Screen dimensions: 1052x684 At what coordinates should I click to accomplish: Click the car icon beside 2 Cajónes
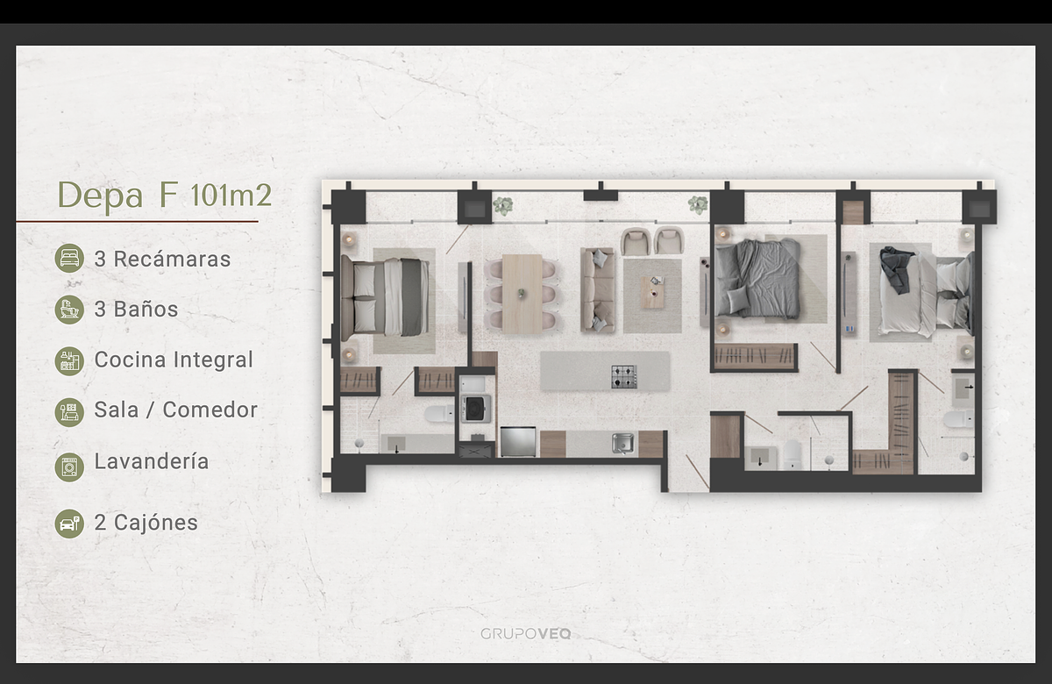click(68, 524)
